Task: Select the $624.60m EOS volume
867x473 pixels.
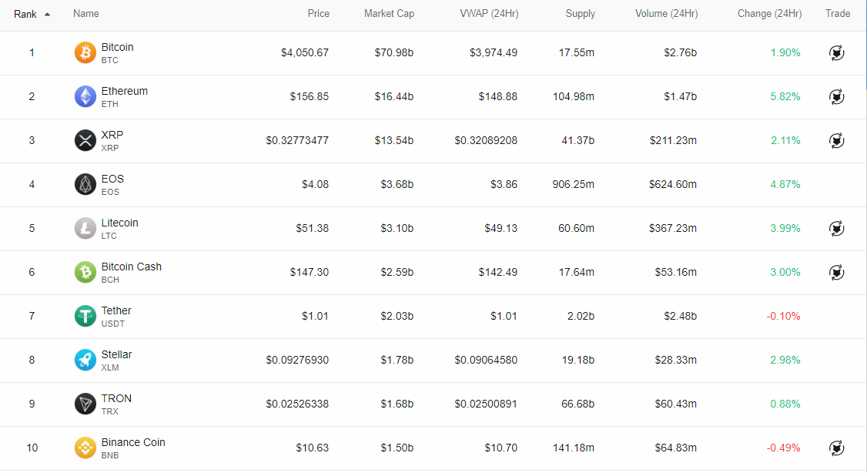Action: pyautogui.click(x=672, y=184)
